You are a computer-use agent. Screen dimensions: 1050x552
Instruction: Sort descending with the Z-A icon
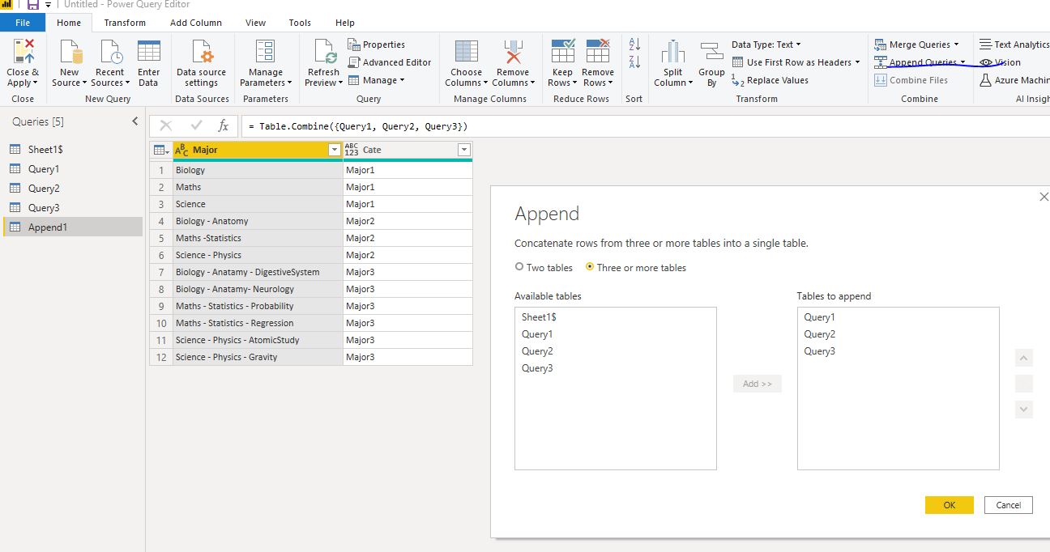634,62
